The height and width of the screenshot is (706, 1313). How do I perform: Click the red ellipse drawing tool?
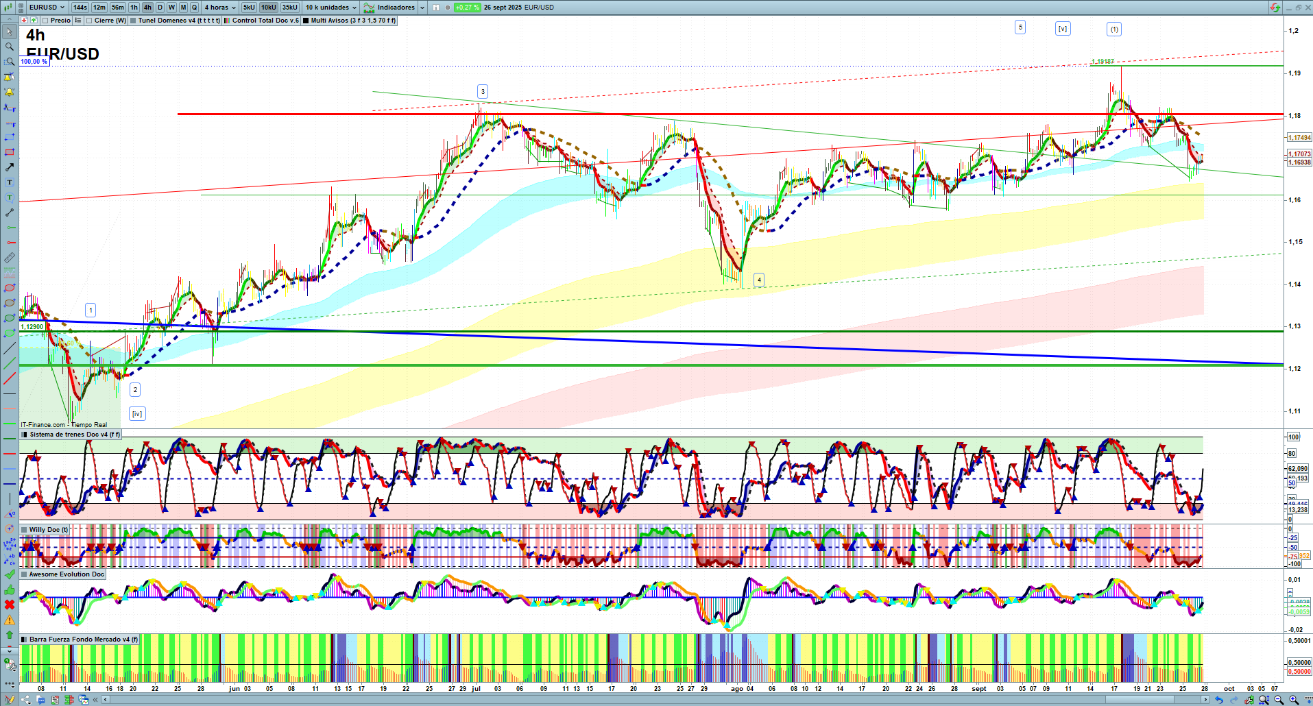(10, 288)
